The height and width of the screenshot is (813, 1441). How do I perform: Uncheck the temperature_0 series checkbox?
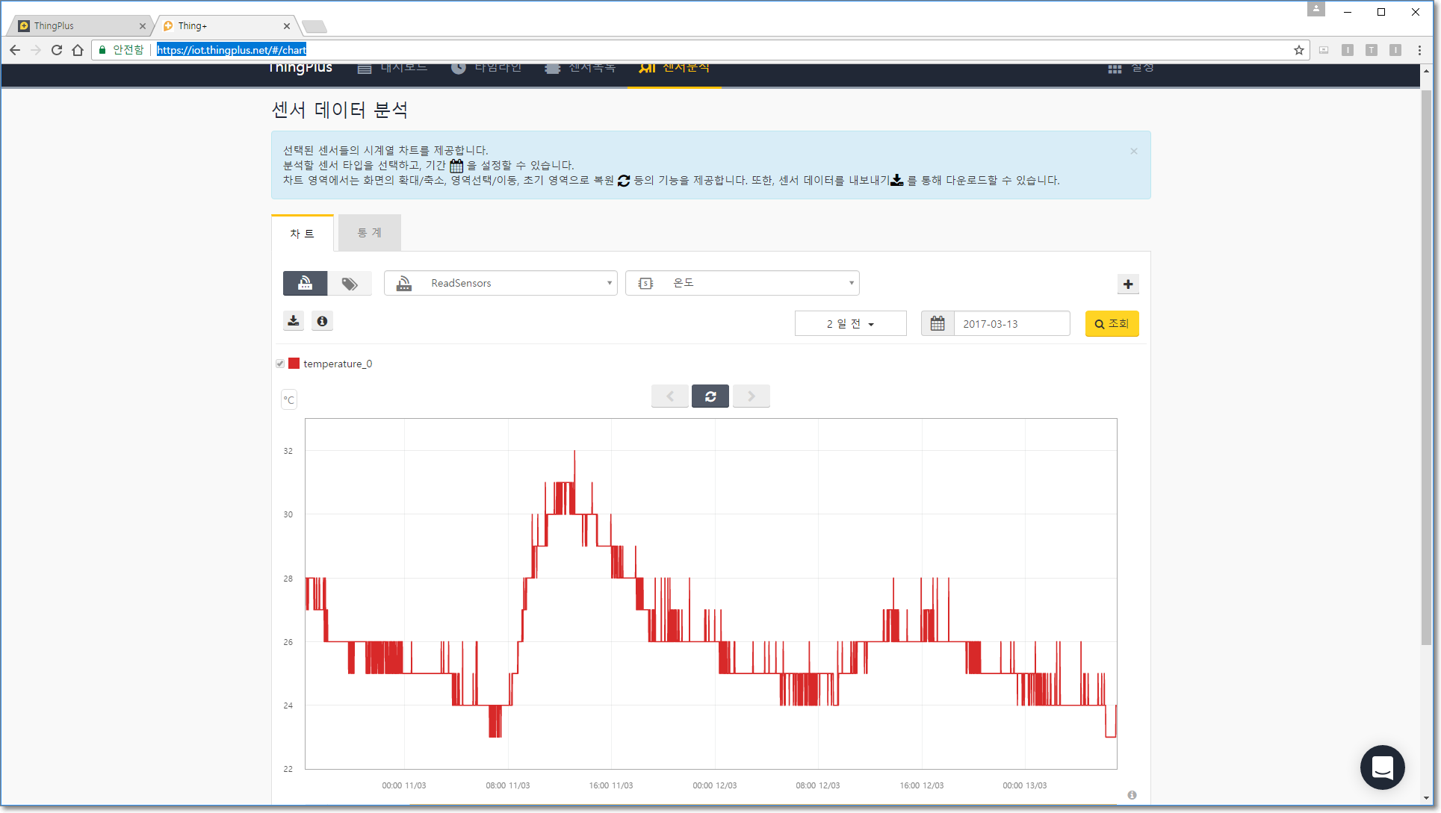click(280, 364)
